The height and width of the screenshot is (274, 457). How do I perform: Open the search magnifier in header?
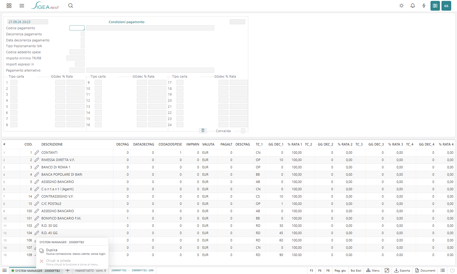(x=71, y=6)
